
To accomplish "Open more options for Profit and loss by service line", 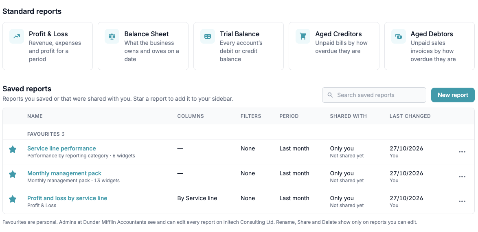I will tap(462, 201).
